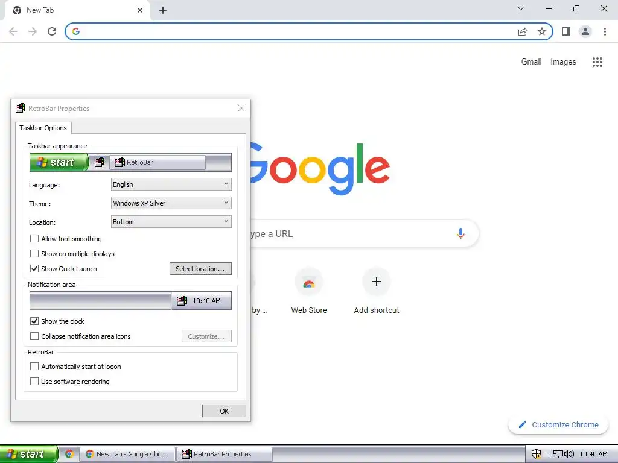The width and height of the screenshot is (618, 463).
Task: Open Windows Security tray icon
Action: [x=536, y=454]
